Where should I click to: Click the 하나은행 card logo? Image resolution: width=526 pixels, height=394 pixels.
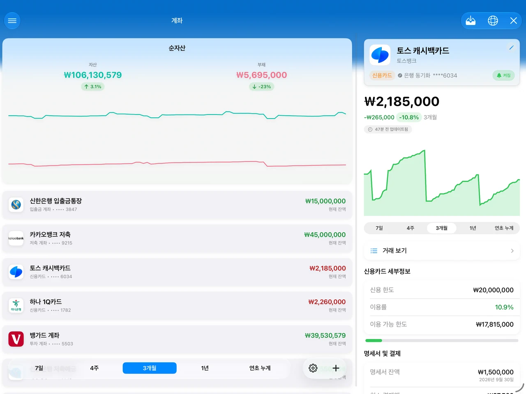(16, 305)
